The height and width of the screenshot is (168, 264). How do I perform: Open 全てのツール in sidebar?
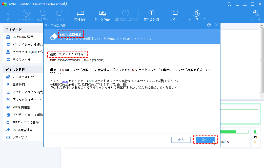[x=18, y=60]
